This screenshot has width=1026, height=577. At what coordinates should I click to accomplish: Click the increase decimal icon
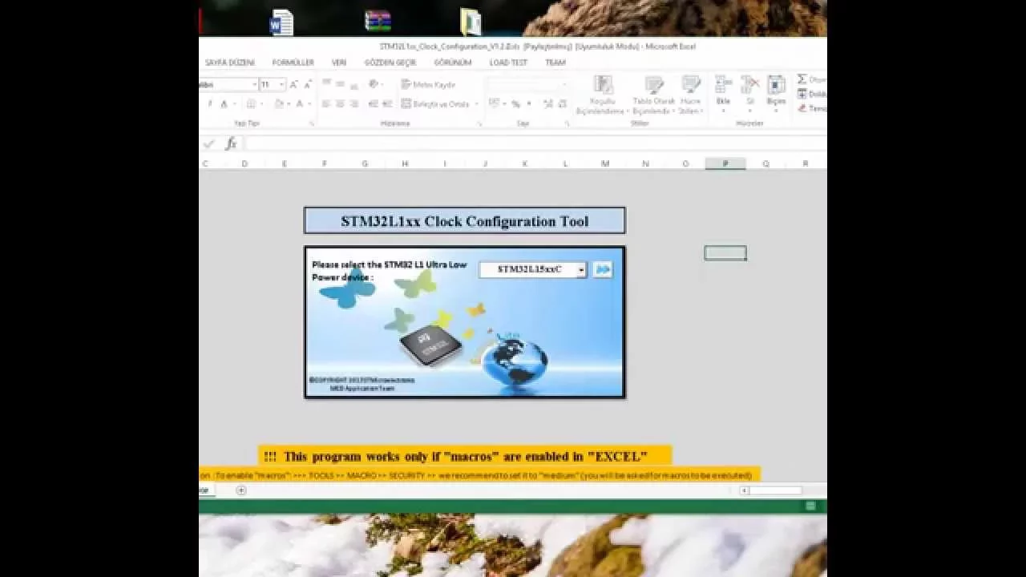point(547,104)
